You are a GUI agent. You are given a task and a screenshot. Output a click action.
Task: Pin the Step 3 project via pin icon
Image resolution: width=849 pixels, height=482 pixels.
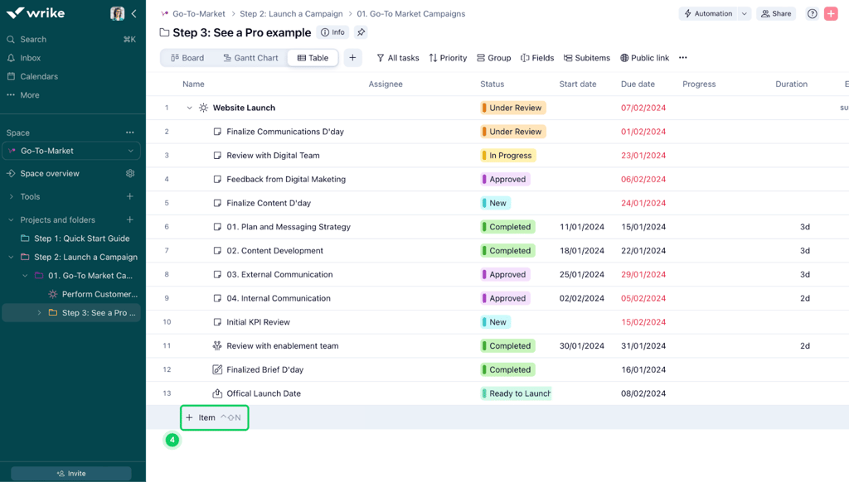(360, 32)
